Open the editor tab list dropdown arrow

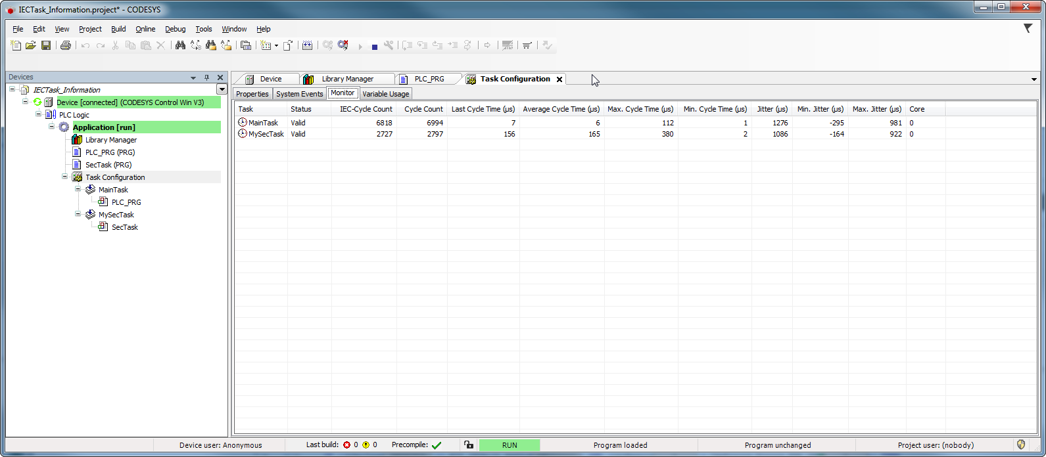[1034, 79]
